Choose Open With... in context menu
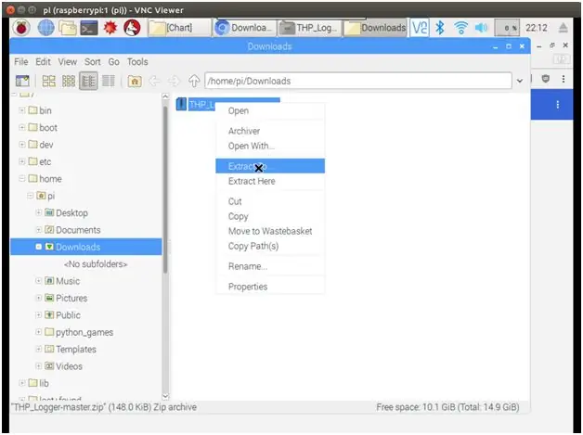This screenshot has width=583, height=435. 270,146
